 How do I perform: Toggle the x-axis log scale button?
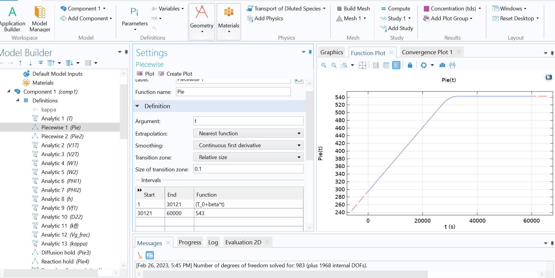pyautogui.click(x=376, y=65)
